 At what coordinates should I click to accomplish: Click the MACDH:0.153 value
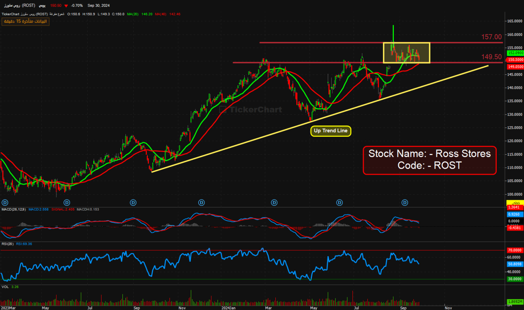88,209
